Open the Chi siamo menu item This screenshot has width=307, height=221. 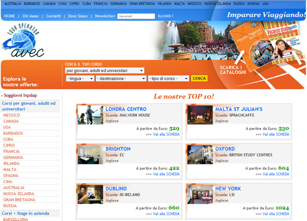[31, 16]
